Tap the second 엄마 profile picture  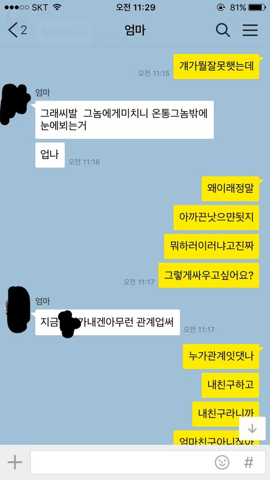click(17, 310)
